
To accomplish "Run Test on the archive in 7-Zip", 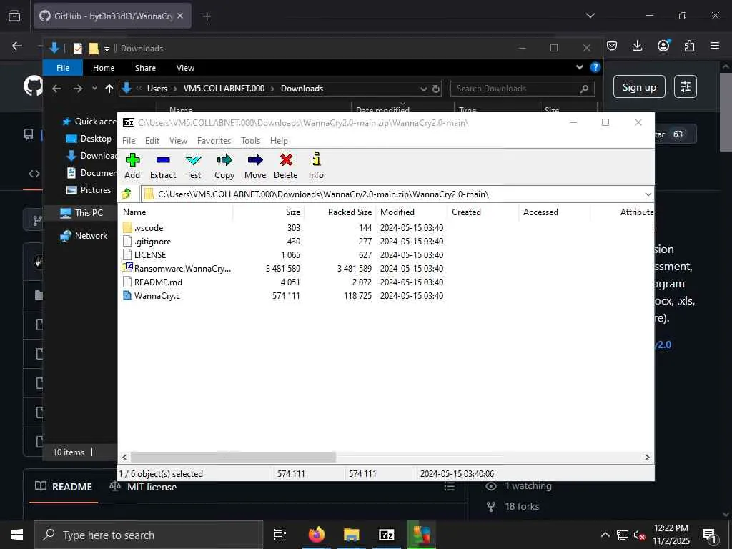I will (x=194, y=166).
